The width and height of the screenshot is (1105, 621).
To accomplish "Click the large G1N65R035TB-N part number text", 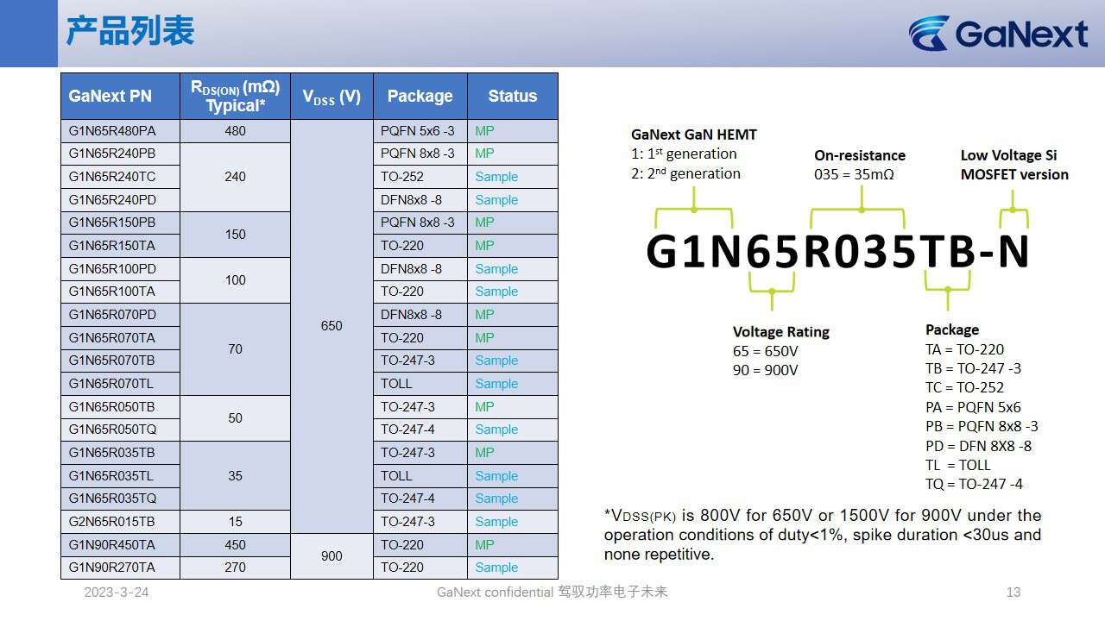I will click(837, 252).
